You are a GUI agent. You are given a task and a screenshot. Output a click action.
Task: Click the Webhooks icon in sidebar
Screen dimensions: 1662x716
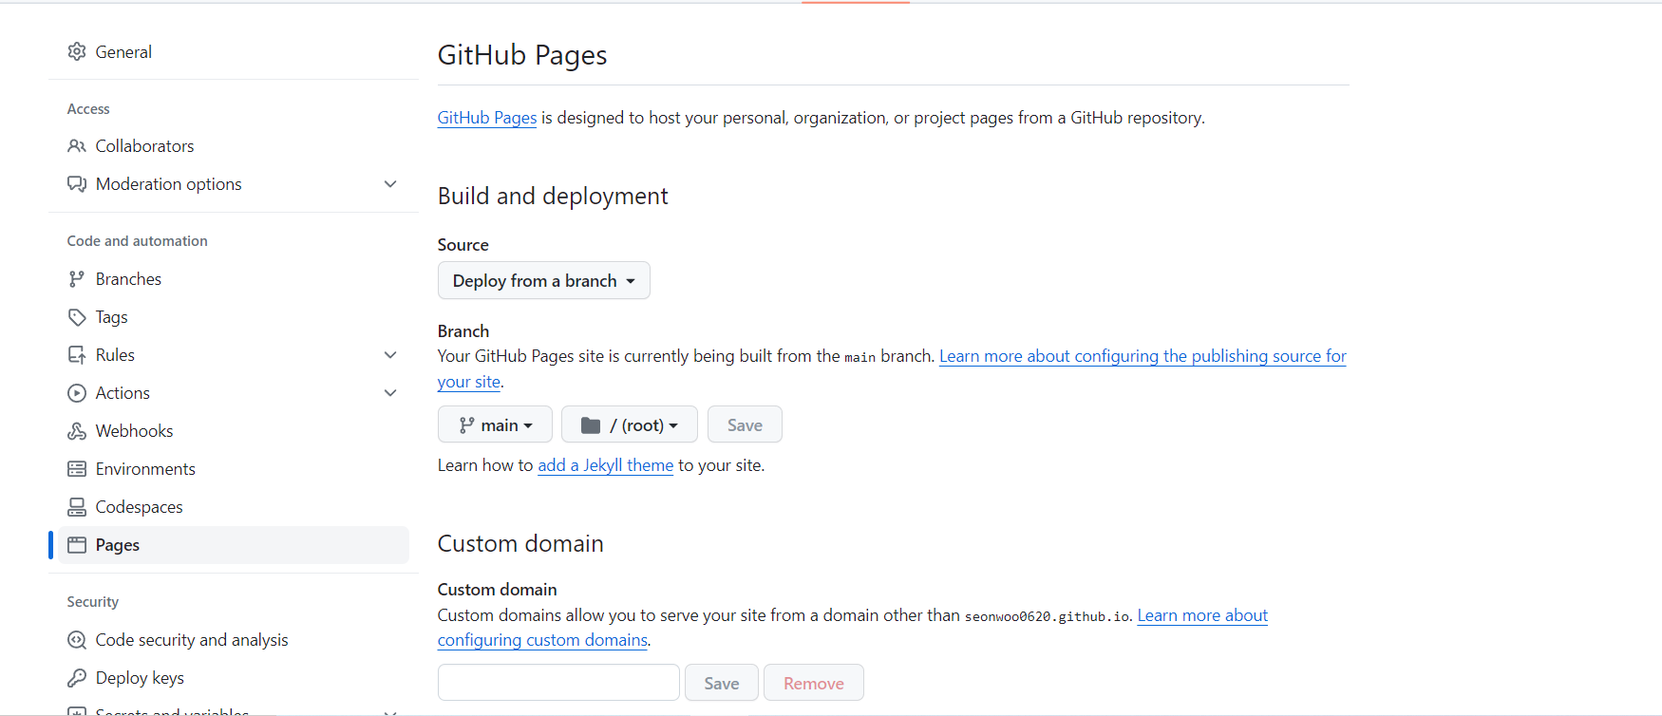(77, 431)
